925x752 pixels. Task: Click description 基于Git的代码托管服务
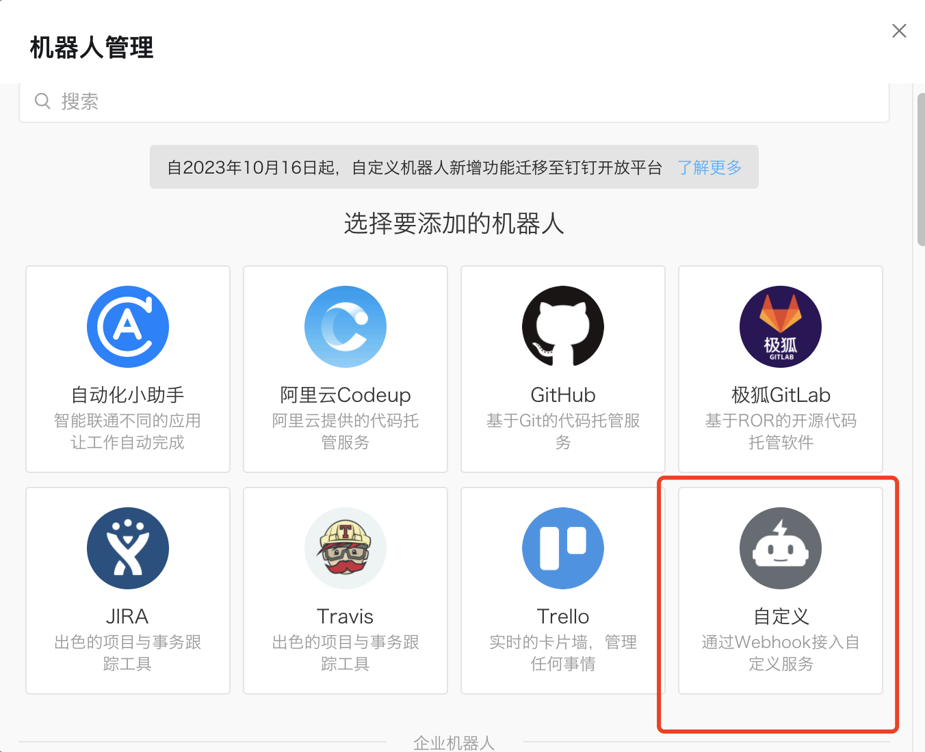click(x=563, y=431)
